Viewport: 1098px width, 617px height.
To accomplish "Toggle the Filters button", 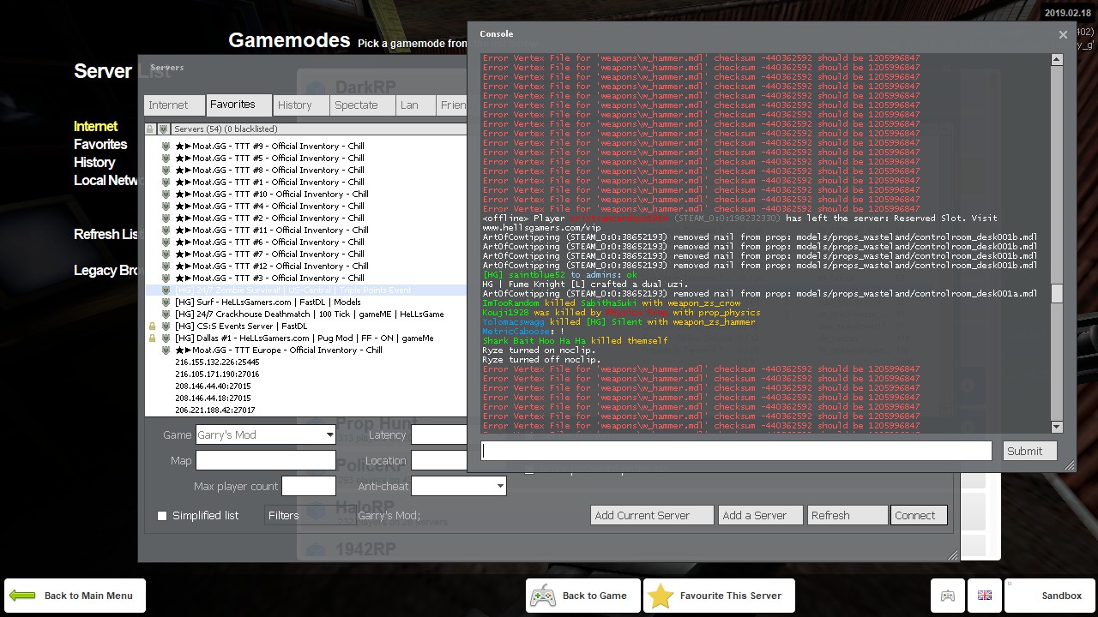I will [x=308, y=515].
